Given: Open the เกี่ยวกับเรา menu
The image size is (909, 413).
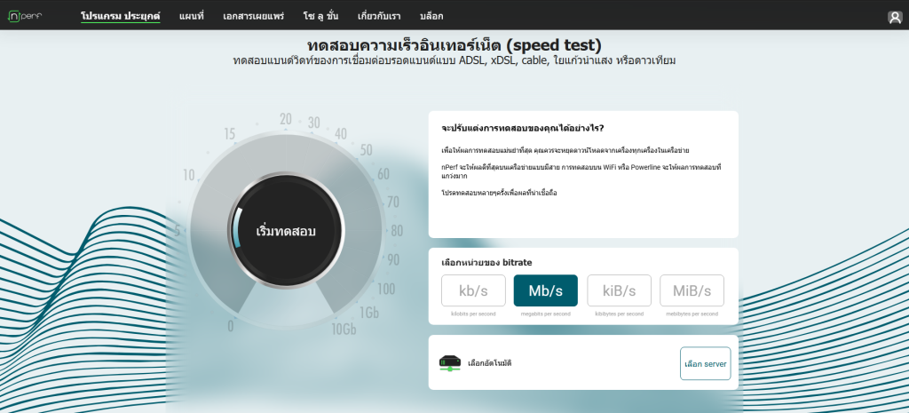Looking at the screenshot, I should (381, 16).
